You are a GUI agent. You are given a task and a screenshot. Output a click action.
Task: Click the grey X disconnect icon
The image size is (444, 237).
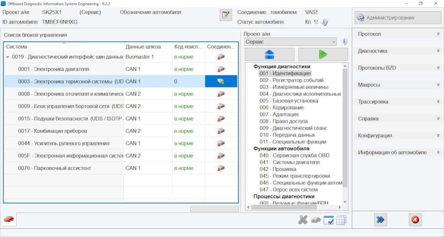point(302,220)
